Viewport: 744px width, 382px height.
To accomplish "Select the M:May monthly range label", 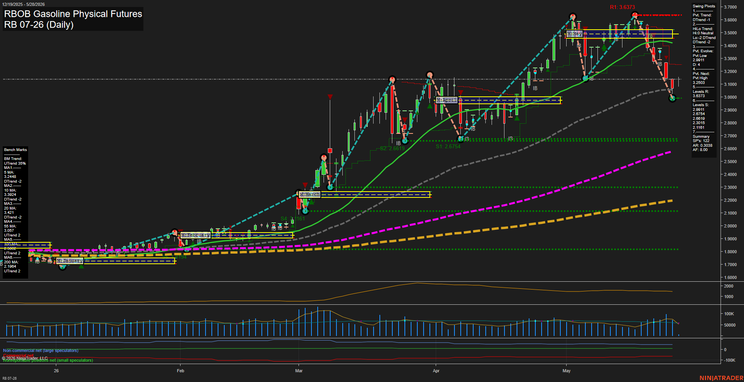I will click(x=574, y=34).
